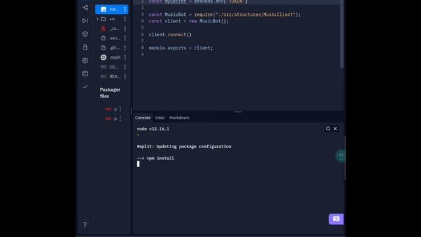Click the console vertical scrollbar
This screenshot has height=237, width=421.
point(345,158)
